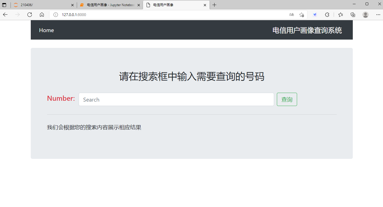The image size is (383, 207).
Task: Close the active 电信用户画像 tab
Action: point(205,5)
